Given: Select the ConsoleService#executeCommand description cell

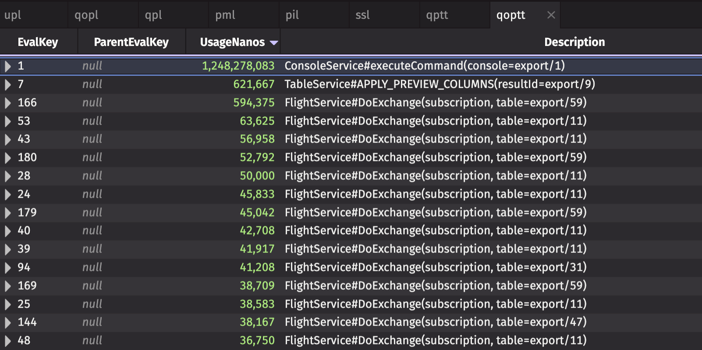Looking at the screenshot, I should [424, 66].
